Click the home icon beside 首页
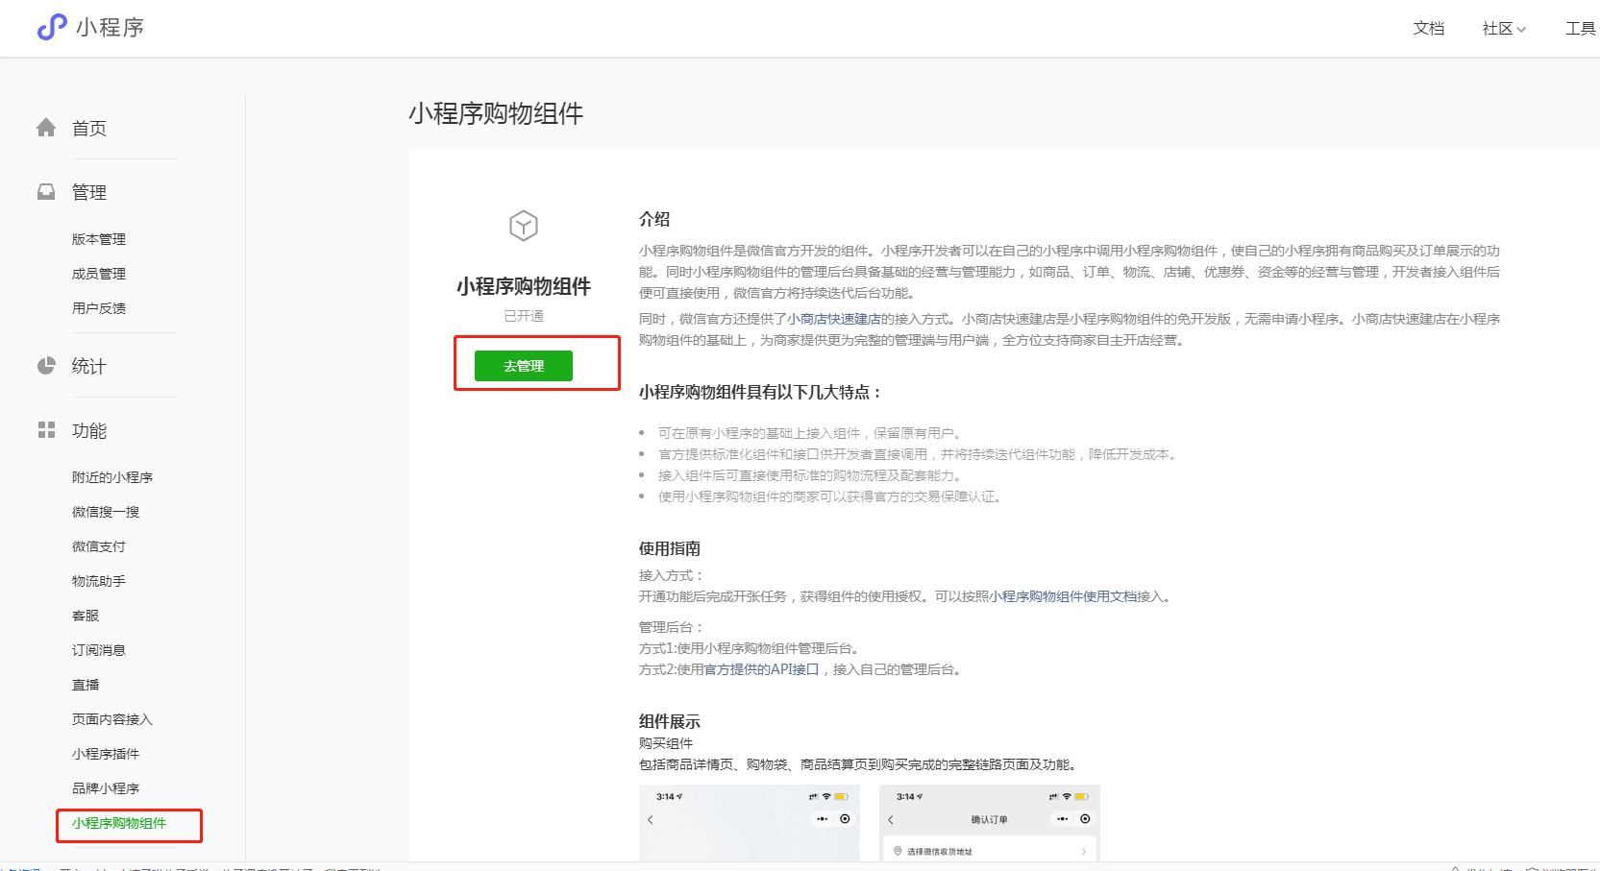1600x871 pixels. 46,128
